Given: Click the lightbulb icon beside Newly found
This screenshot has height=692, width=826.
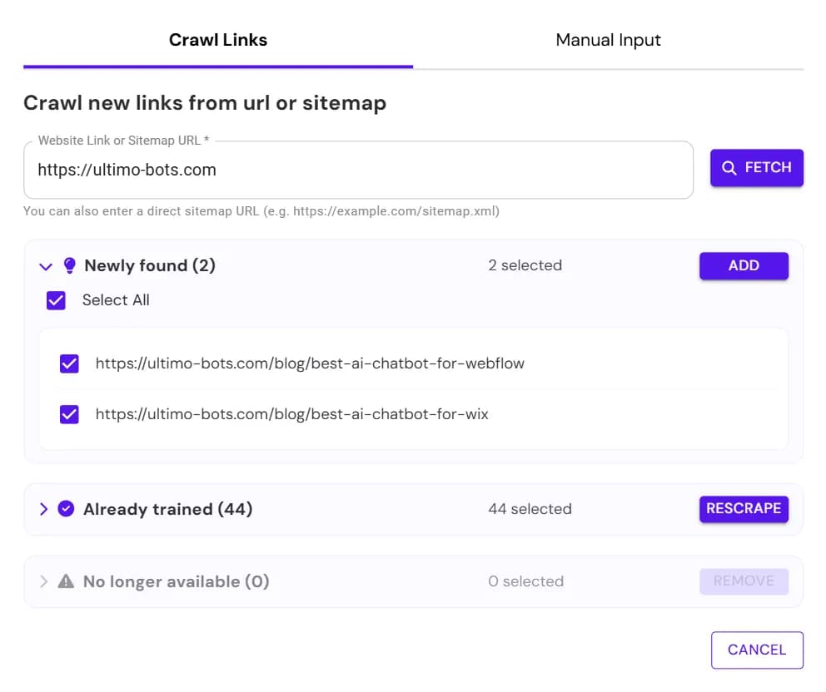Looking at the screenshot, I should click(70, 266).
